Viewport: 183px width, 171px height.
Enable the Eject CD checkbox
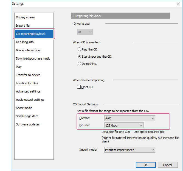coord(79,87)
